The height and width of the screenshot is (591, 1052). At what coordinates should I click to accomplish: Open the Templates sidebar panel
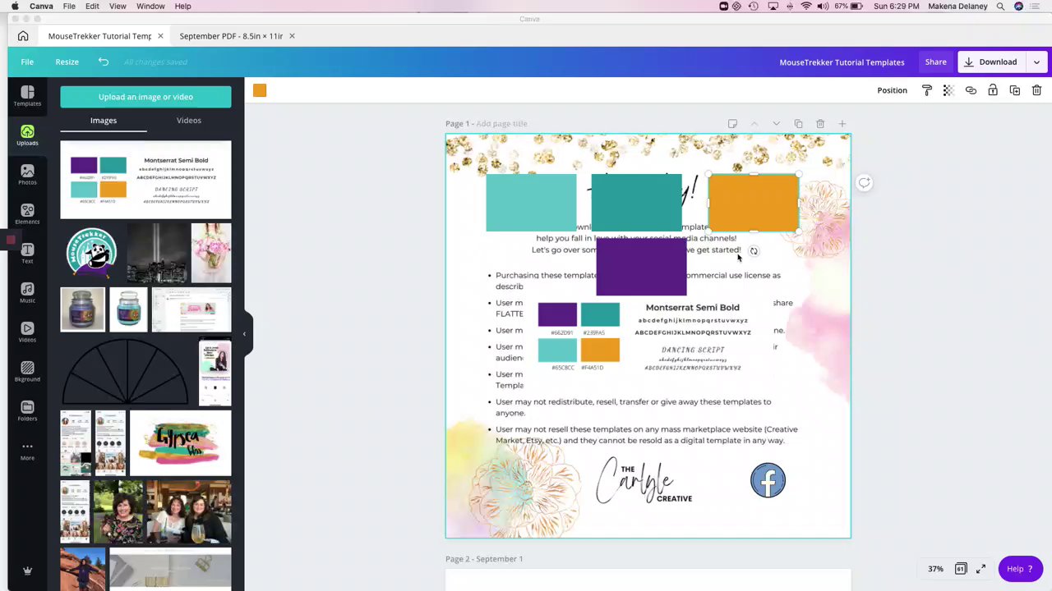pos(27,96)
